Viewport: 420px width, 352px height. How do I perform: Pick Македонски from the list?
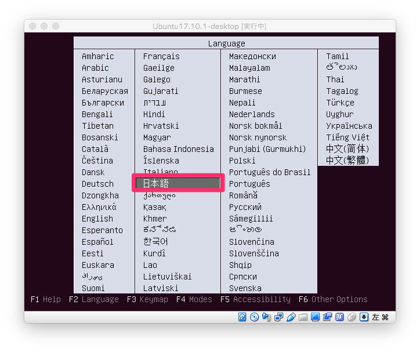pyautogui.click(x=252, y=56)
